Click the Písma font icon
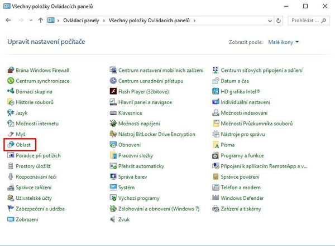The height and width of the screenshot is (246, 335). pyautogui.click(x=216, y=145)
